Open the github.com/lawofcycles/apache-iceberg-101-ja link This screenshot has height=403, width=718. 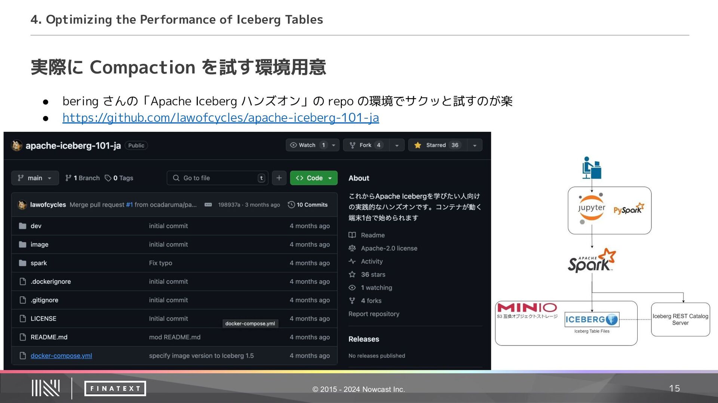(221, 118)
